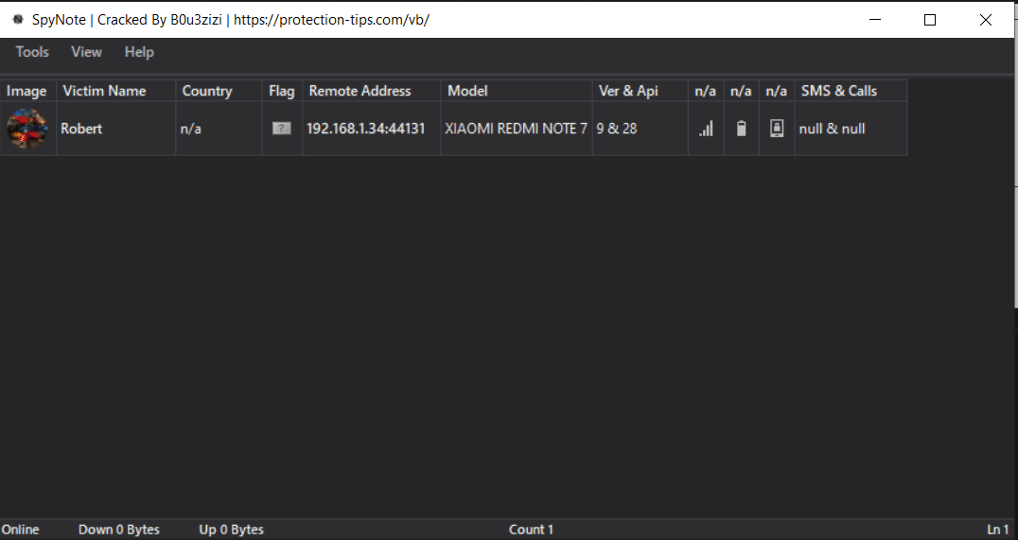Open the Help menu
This screenshot has width=1018, height=540.
(x=139, y=52)
